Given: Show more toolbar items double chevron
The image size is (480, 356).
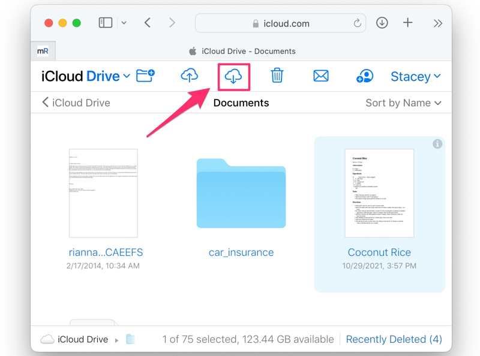Looking at the screenshot, I should [438, 23].
